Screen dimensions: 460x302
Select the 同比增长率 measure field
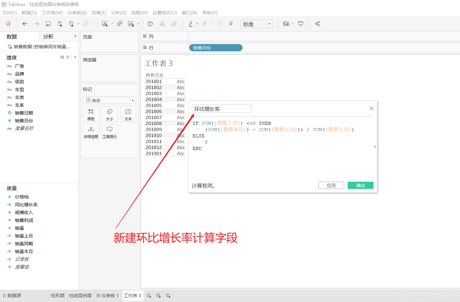pos(26,205)
